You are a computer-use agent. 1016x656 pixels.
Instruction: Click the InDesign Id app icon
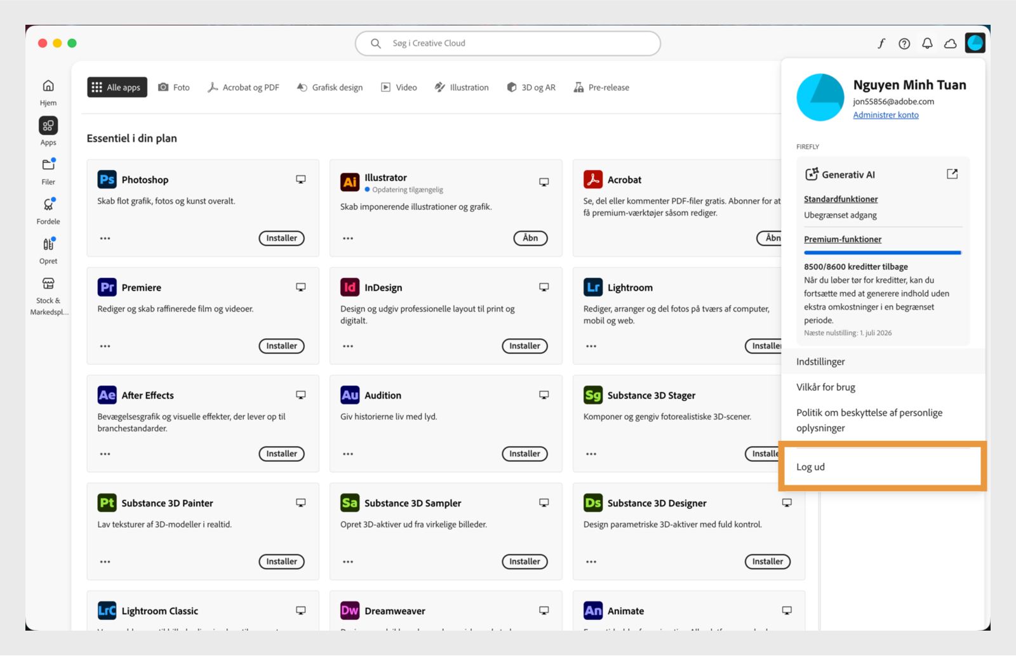[x=350, y=287]
